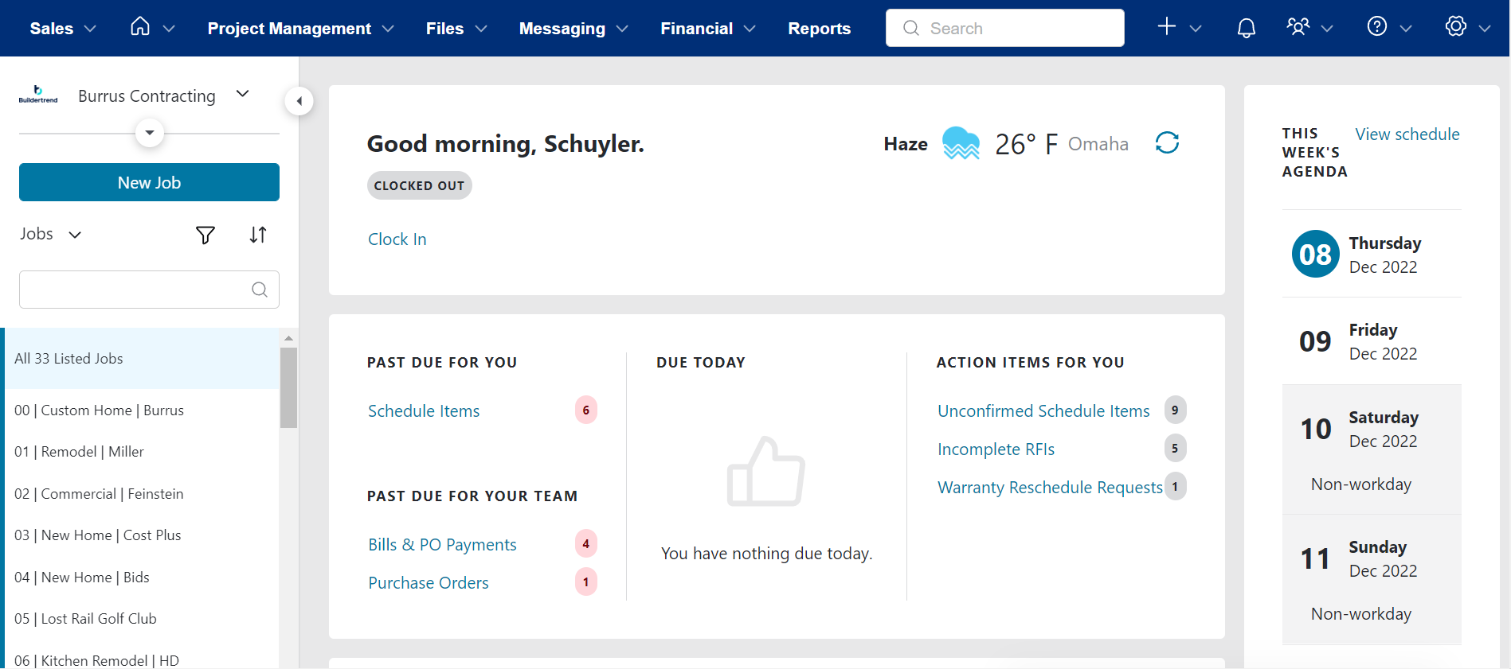
Task: Collapse the job sidebar panel
Action: coord(299,101)
